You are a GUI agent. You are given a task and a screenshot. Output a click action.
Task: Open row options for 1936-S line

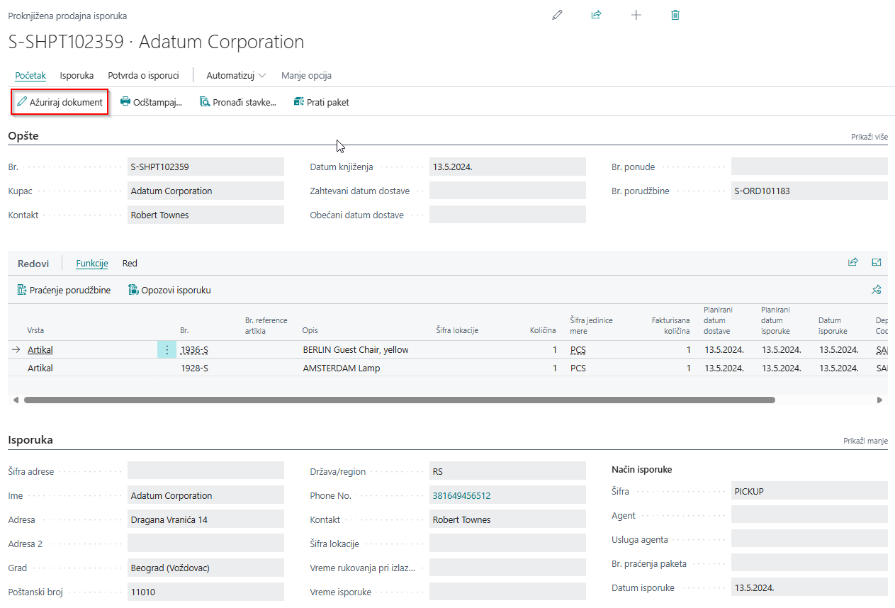coord(167,349)
